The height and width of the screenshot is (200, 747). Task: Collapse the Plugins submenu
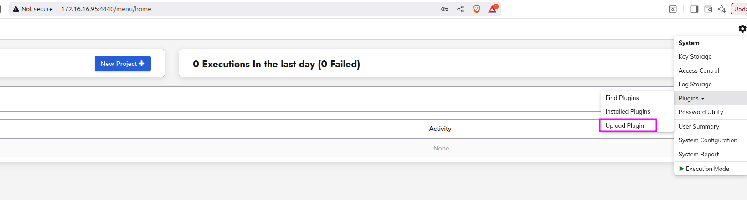pyautogui.click(x=691, y=98)
